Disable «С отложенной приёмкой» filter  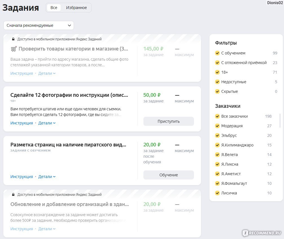point(217,63)
